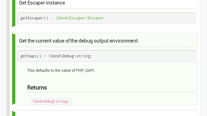This screenshot has height=116, width=207.
Task: Click the colon separator in the getEscaper signature
Action: pyautogui.click(x=52, y=18)
